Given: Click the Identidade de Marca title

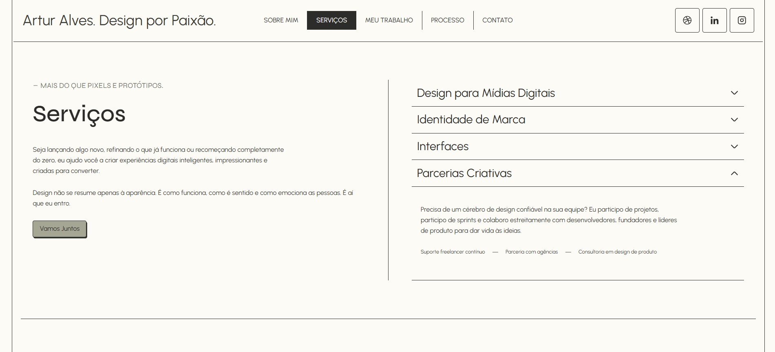Looking at the screenshot, I should pos(471,120).
